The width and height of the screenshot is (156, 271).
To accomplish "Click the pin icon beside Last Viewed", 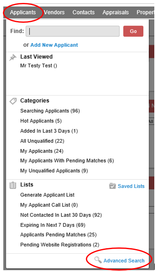I will [13, 58].
